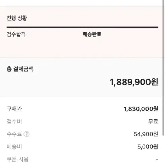Click the total amount 1,889,900원
Image resolution: width=165 pixels, height=165 pixels.
pyautogui.click(x=134, y=82)
